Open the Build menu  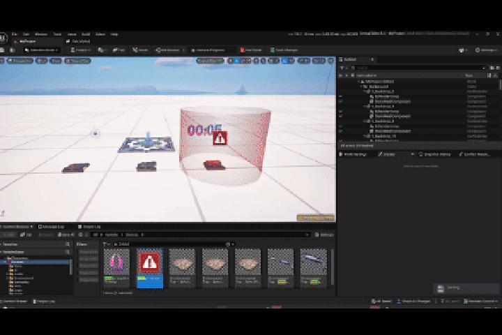tap(86, 34)
